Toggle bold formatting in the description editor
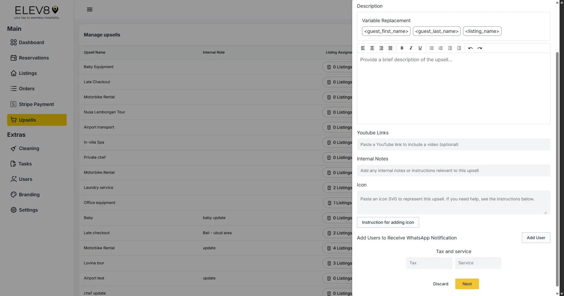This screenshot has width=564, height=296. (x=402, y=48)
